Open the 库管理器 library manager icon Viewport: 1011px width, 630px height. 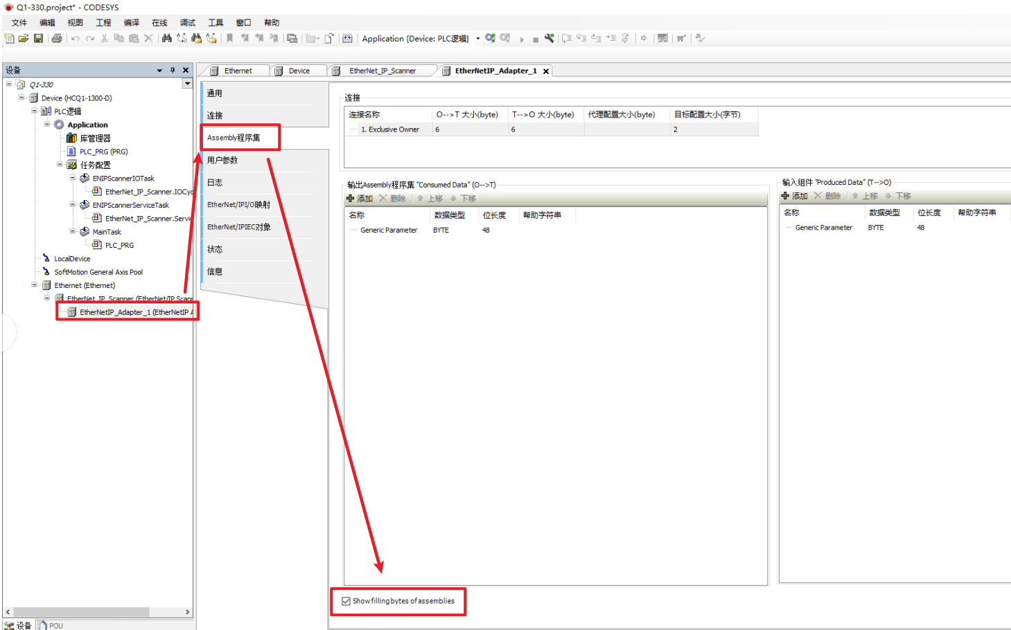[x=71, y=138]
